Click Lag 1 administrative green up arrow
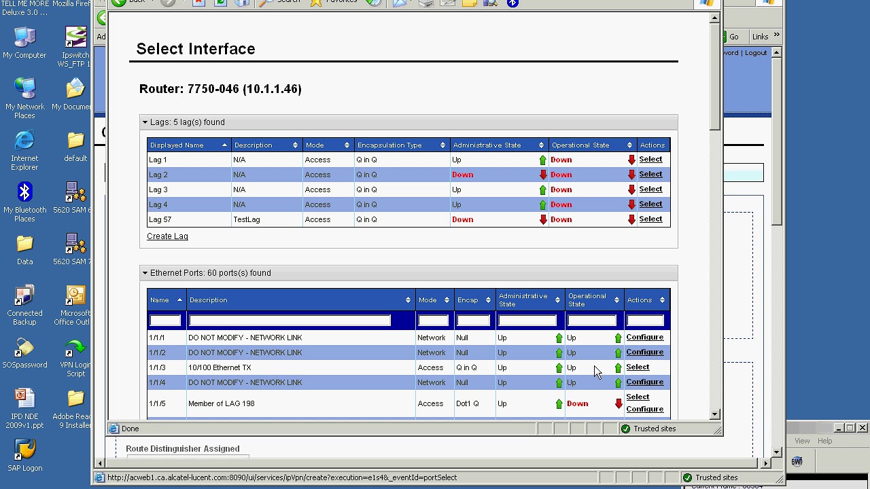The image size is (870, 489). 542,160
